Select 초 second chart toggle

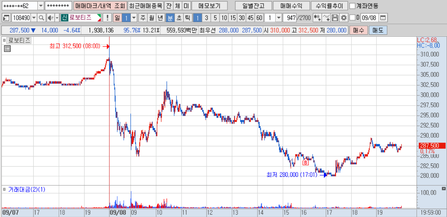[179, 18]
